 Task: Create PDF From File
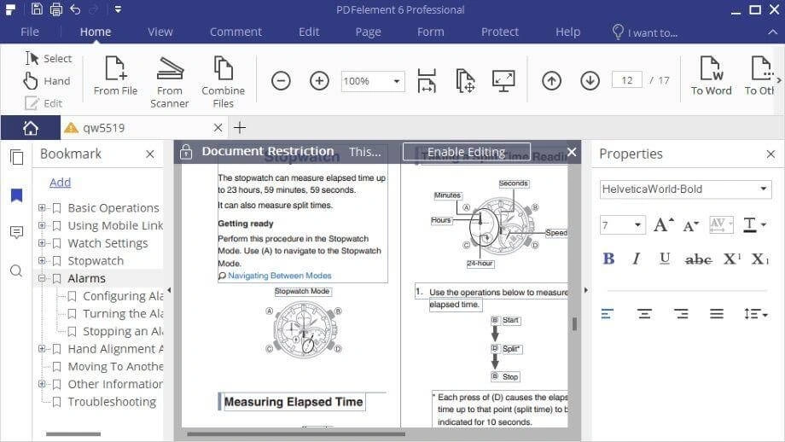coord(115,76)
